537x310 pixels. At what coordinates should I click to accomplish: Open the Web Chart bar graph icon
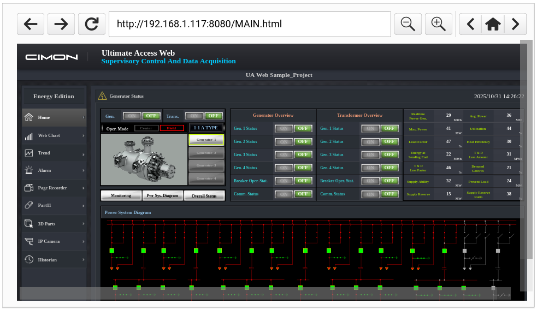click(29, 136)
